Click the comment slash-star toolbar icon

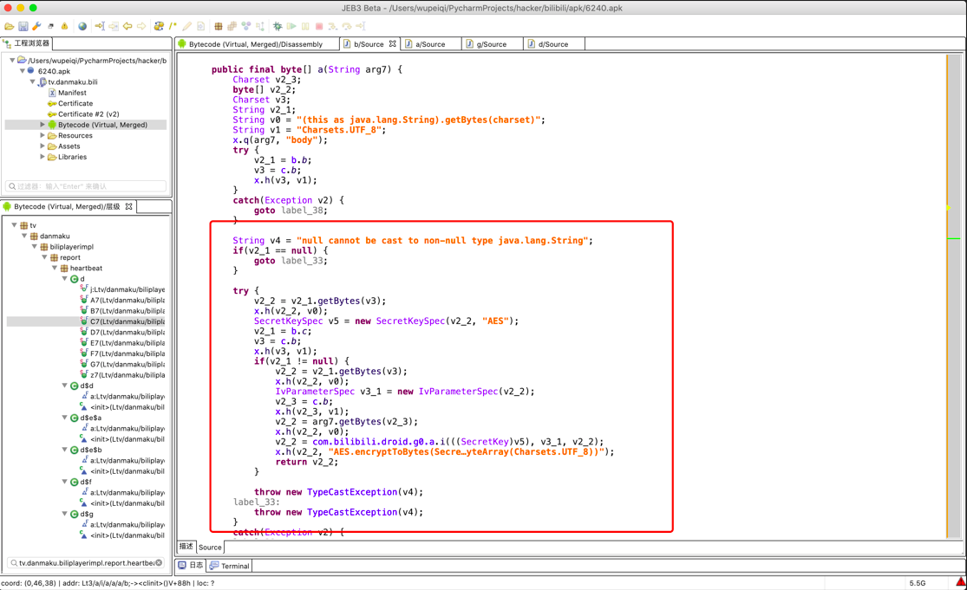pyautogui.click(x=173, y=27)
